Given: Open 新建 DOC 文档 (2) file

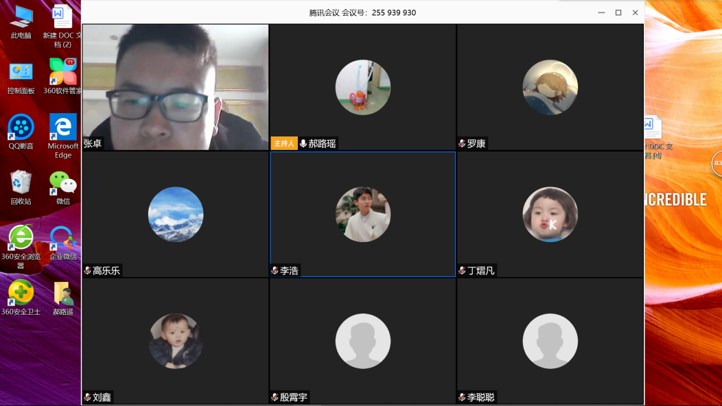Looking at the screenshot, I should coord(62,17).
